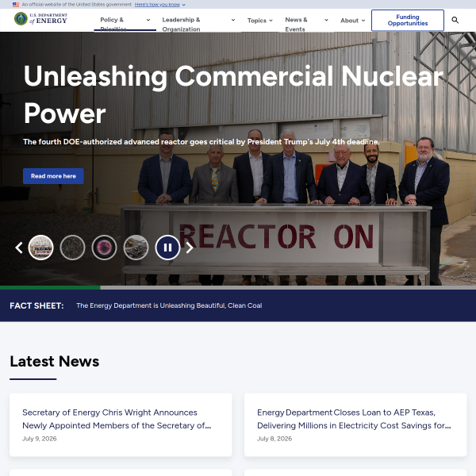The height and width of the screenshot is (476, 476).
Task: Expand the Leadership & Organization menu
Action: [198, 20]
